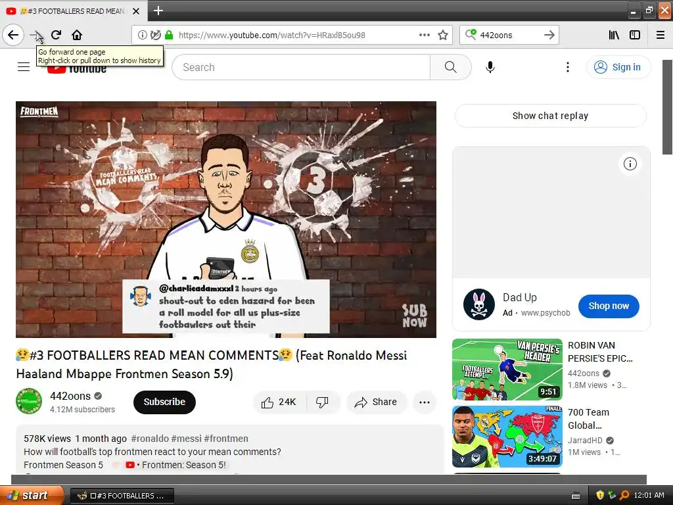Click the #ronaldo hashtag
This screenshot has width=673, height=505.
150,439
